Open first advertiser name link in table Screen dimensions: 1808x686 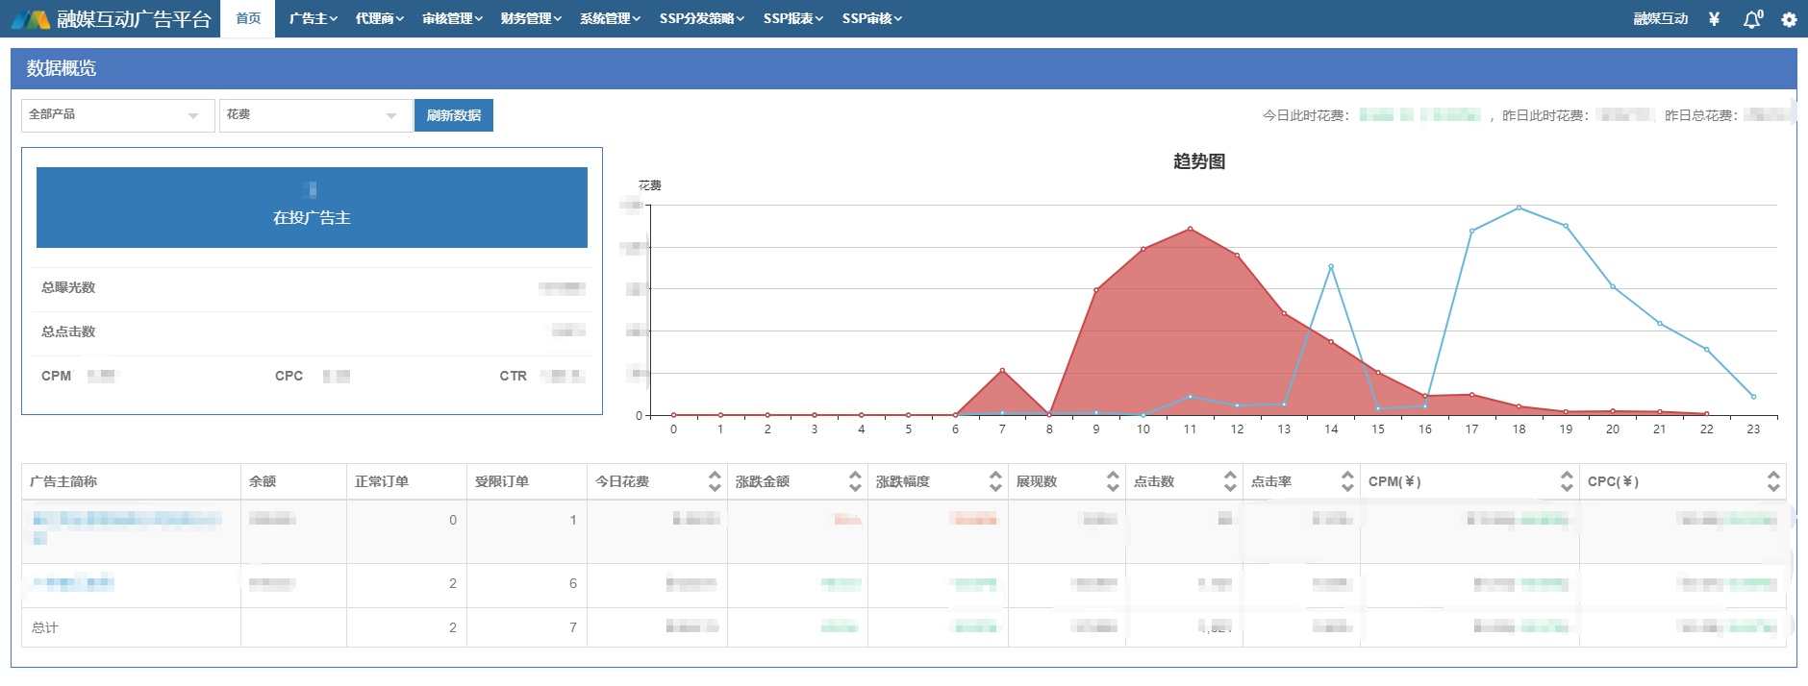(127, 520)
